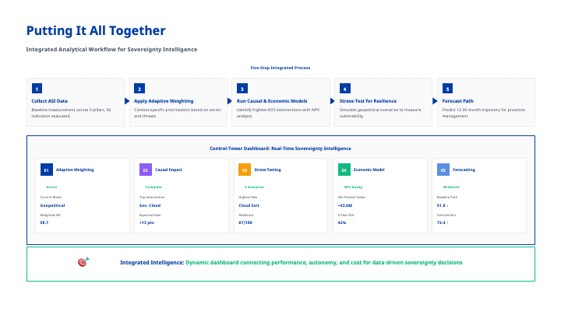The height and width of the screenshot is (315, 561).
Task: Click the purple E2 Causal Impact badge
Action: click(x=145, y=170)
